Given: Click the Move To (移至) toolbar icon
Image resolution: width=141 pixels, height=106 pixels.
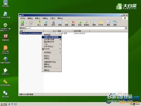Looking at the screenshot, I should [80, 23].
